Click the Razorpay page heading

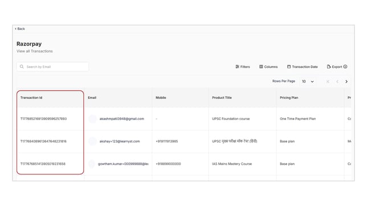coord(29,44)
